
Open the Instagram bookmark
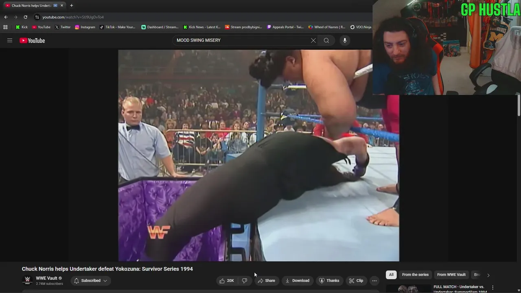[85, 27]
